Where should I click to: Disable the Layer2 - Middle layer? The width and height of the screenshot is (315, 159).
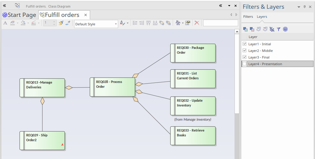click(x=245, y=51)
